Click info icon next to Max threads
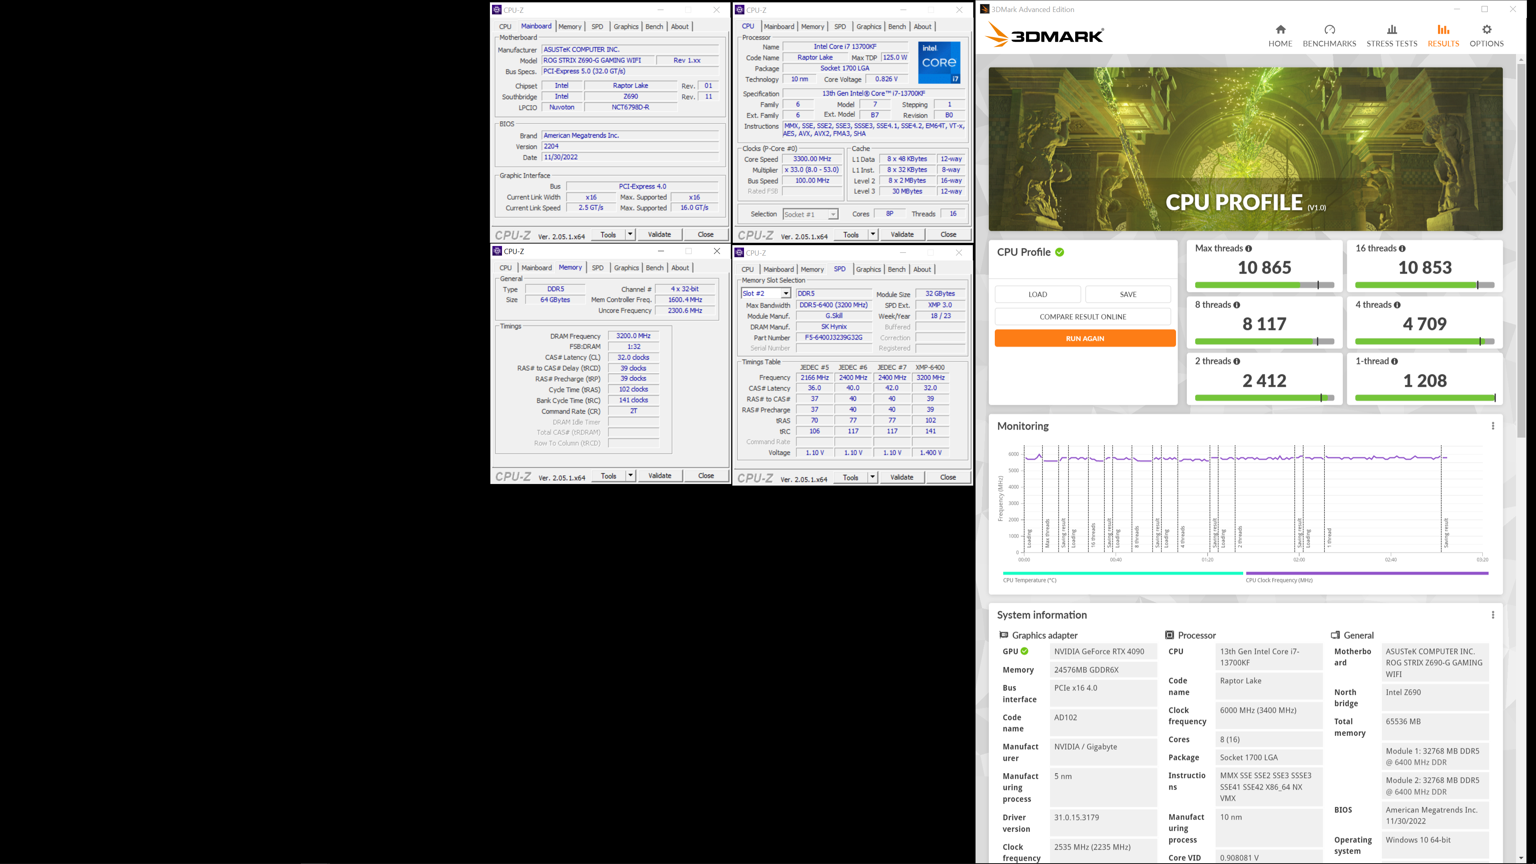This screenshot has height=864, width=1536. [1248, 249]
